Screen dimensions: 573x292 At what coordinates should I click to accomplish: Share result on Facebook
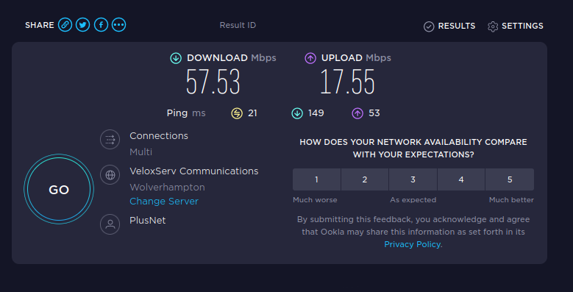click(x=102, y=25)
